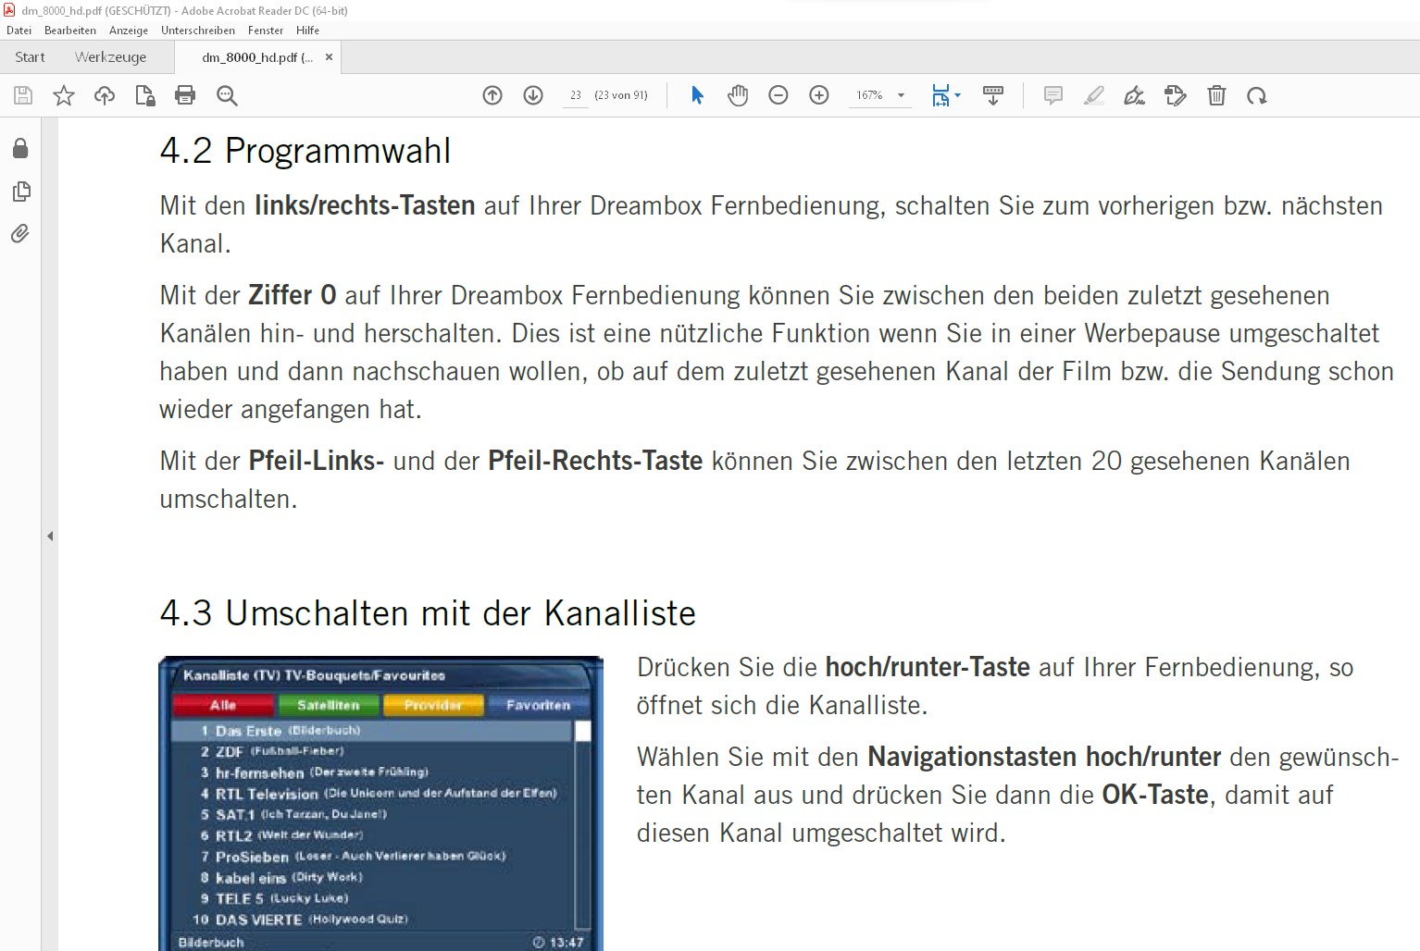Click the Kanalliste screenshot image
This screenshot has width=1420, height=951.
coord(380,803)
